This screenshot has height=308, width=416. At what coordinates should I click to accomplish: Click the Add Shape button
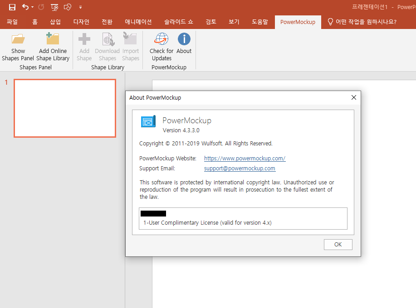point(84,47)
